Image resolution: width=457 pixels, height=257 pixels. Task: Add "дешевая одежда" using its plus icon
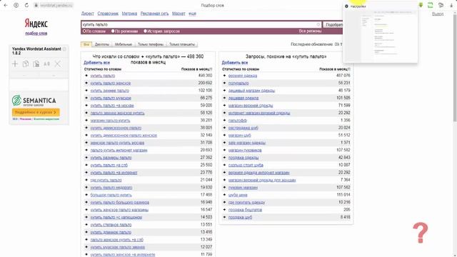tap(224, 98)
